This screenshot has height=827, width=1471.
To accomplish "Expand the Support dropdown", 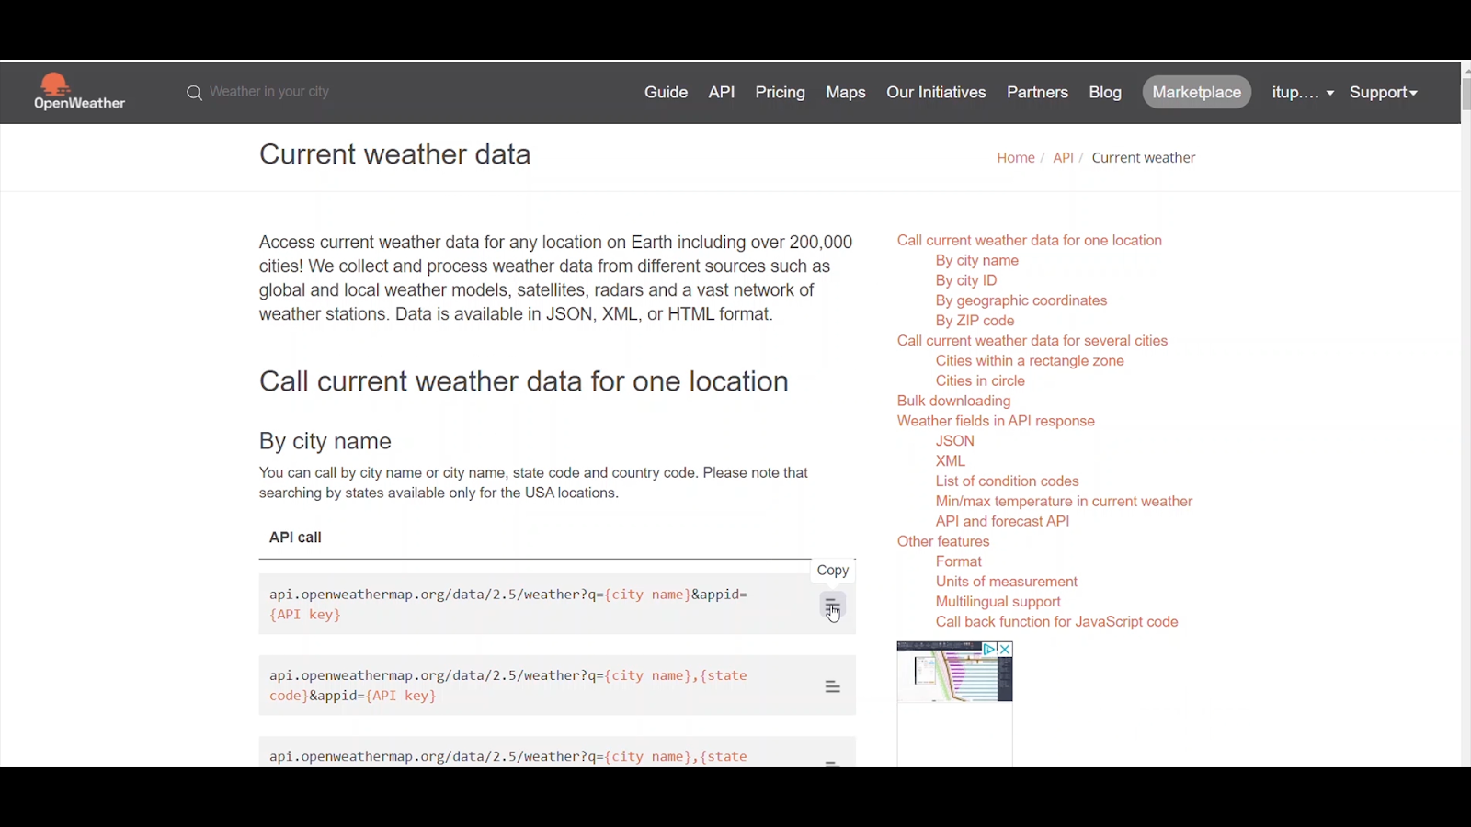I will point(1384,93).
